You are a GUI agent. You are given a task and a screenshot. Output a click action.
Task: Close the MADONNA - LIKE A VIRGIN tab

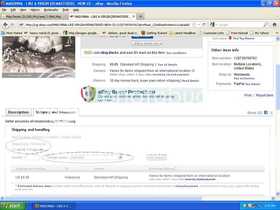click(133, 16)
